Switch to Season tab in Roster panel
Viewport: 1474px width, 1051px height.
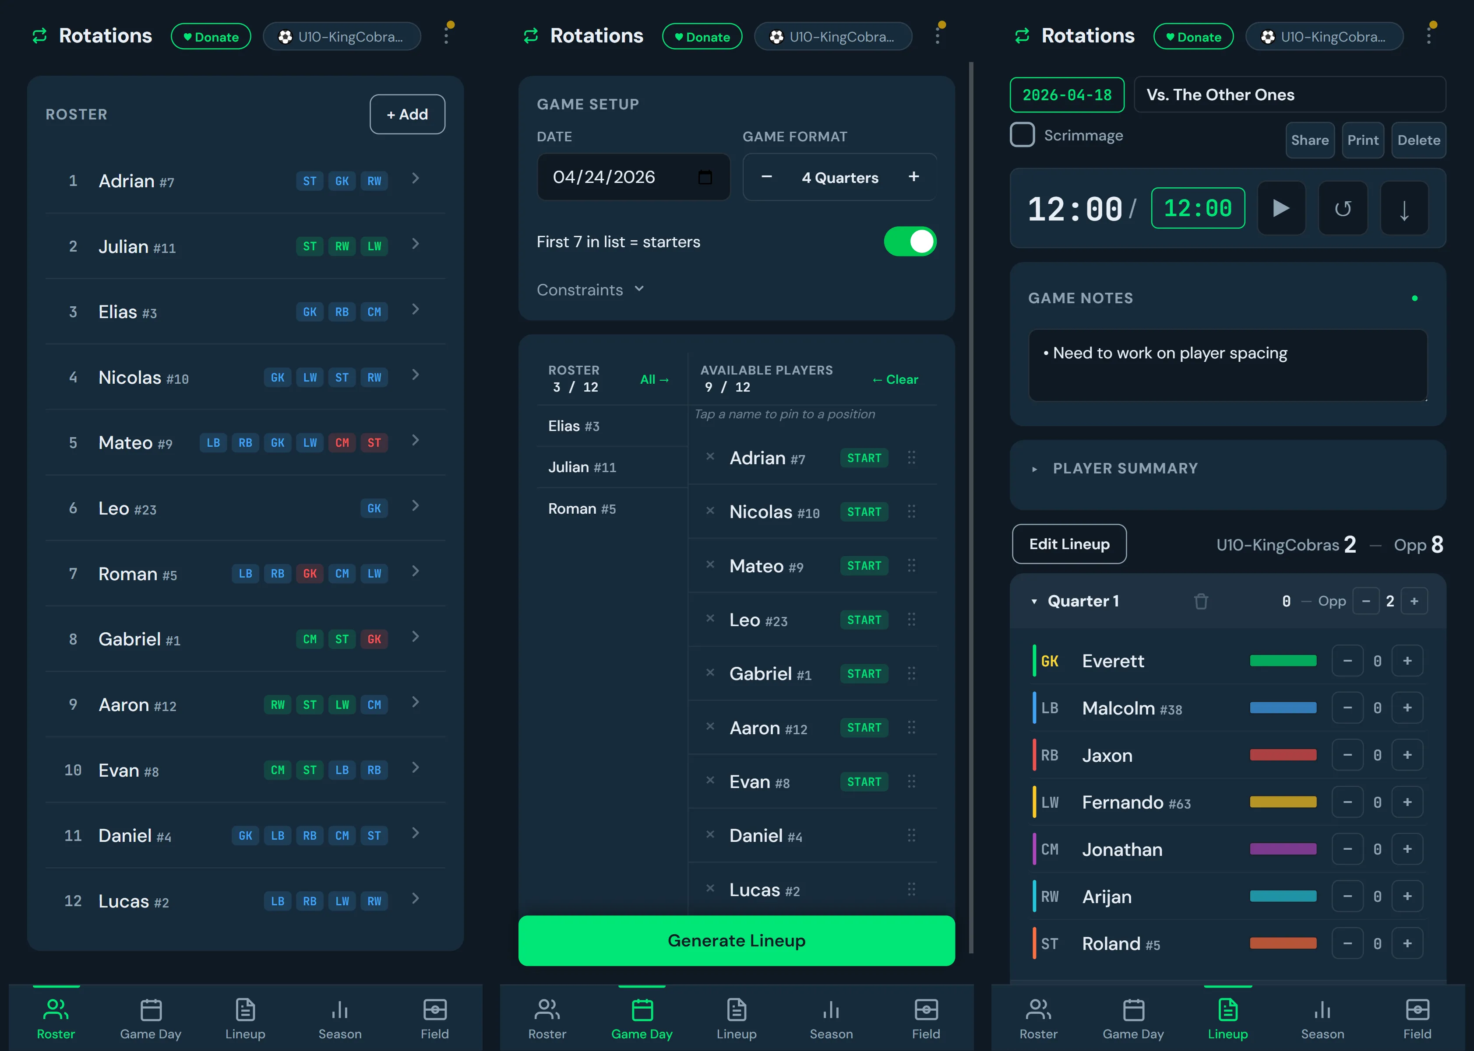click(340, 1019)
